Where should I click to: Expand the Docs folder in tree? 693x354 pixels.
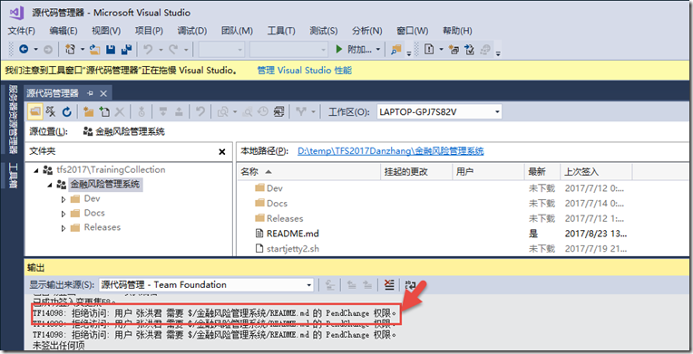(63, 214)
